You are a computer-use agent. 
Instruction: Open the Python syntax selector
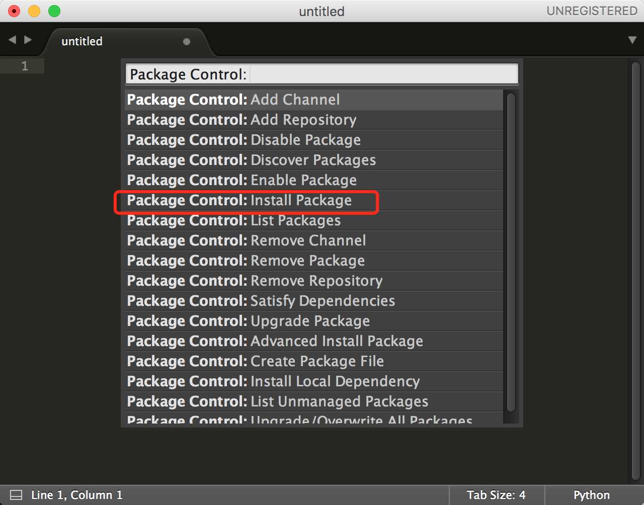[592, 495]
